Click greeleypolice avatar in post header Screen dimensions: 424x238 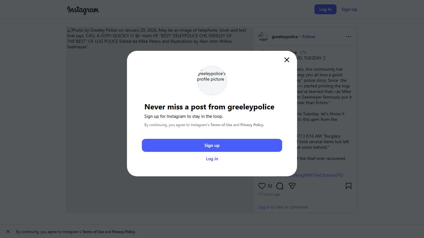click(x=263, y=37)
